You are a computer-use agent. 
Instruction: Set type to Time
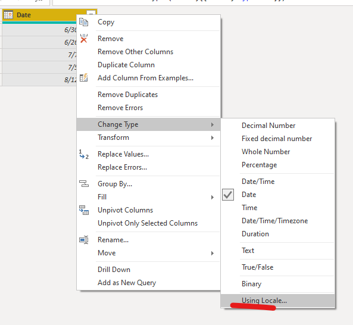point(277,208)
